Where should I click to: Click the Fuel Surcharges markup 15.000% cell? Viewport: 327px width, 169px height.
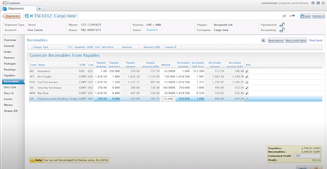(x=168, y=82)
